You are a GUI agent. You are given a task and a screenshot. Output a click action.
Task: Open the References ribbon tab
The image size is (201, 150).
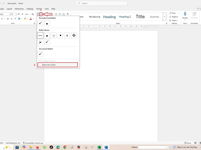(20, 9)
